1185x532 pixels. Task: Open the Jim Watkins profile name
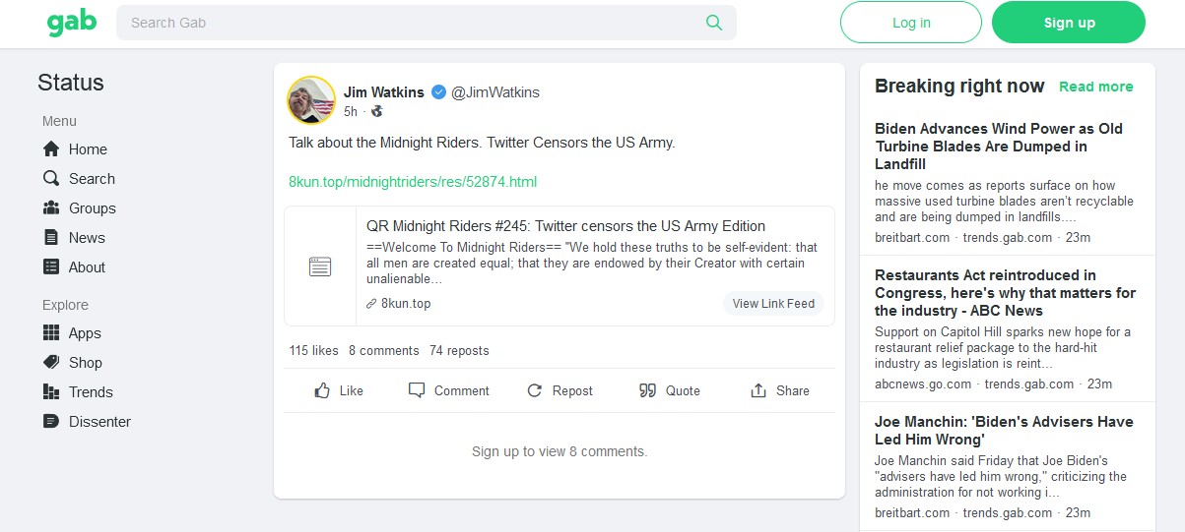[384, 92]
